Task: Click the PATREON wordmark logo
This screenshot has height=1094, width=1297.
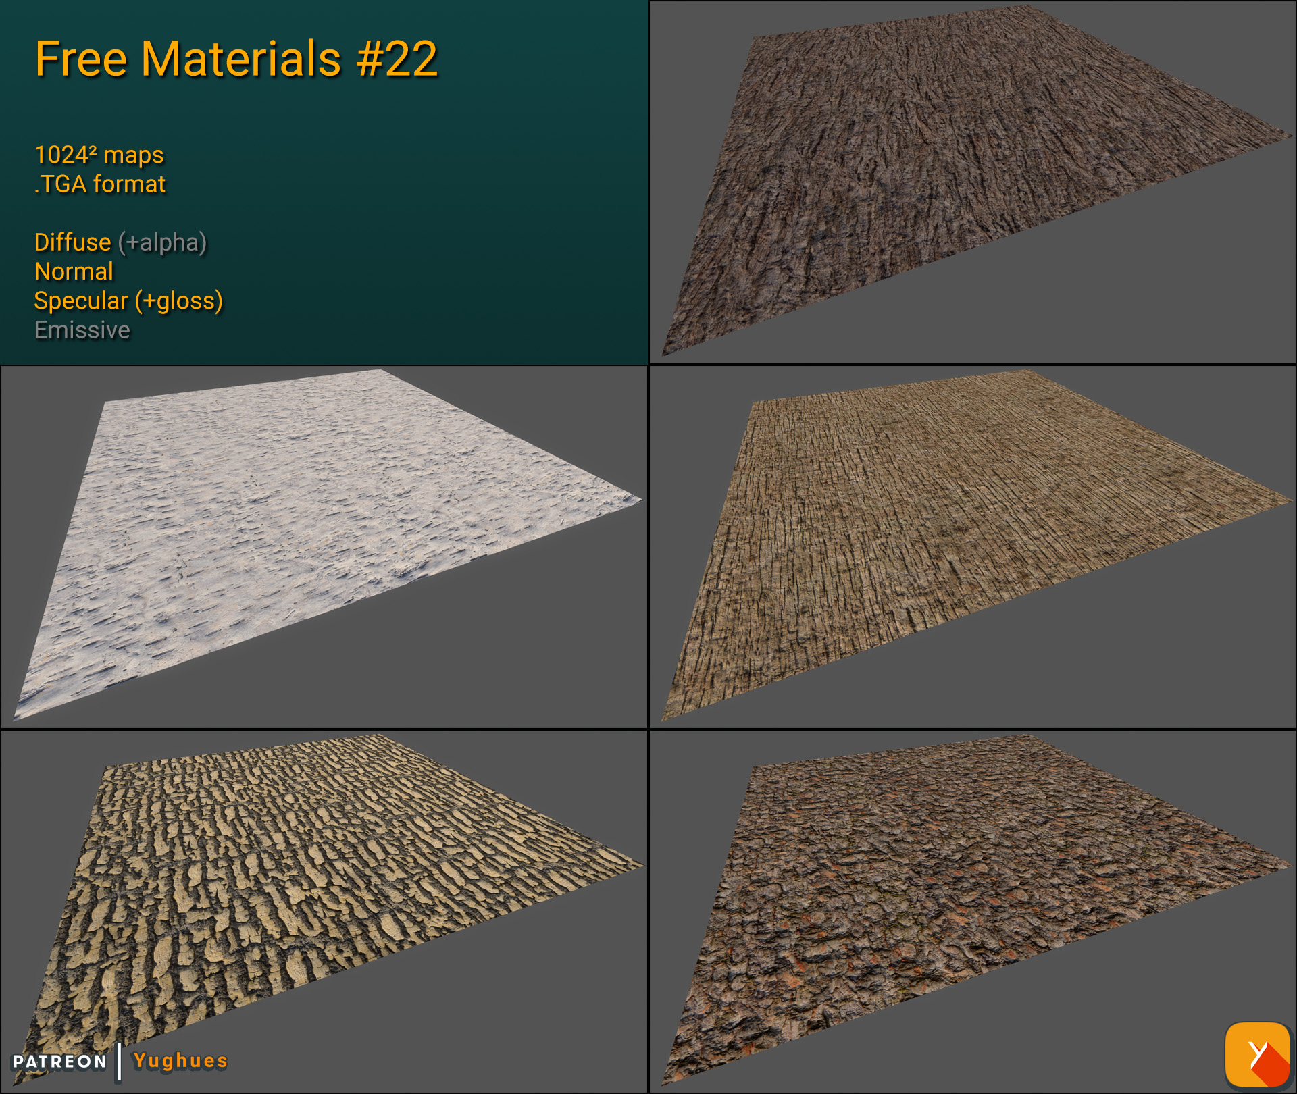Action: click(59, 1062)
